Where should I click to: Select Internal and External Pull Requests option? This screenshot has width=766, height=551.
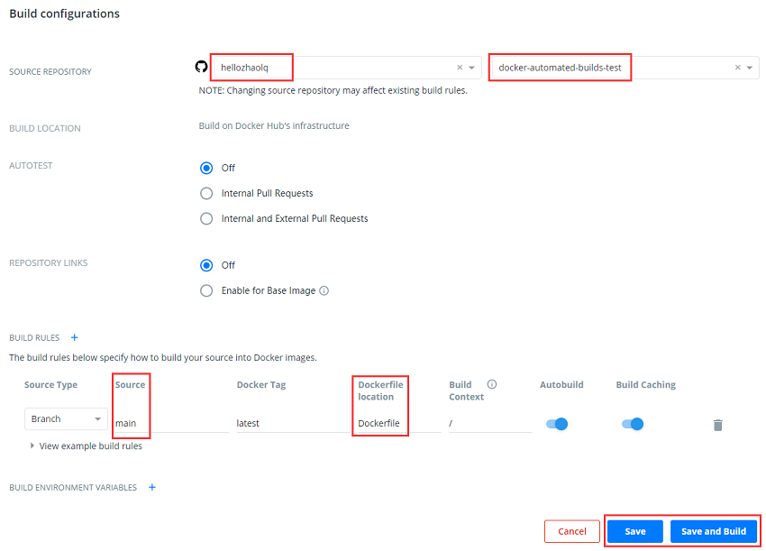click(x=206, y=218)
